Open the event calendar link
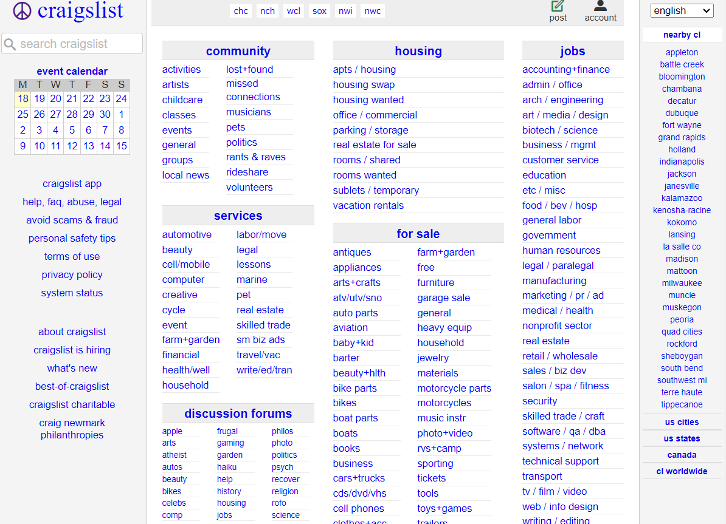The image size is (726, 524). [72, 71]
